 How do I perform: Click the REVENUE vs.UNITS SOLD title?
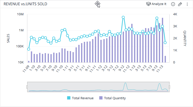coord(25,4)
